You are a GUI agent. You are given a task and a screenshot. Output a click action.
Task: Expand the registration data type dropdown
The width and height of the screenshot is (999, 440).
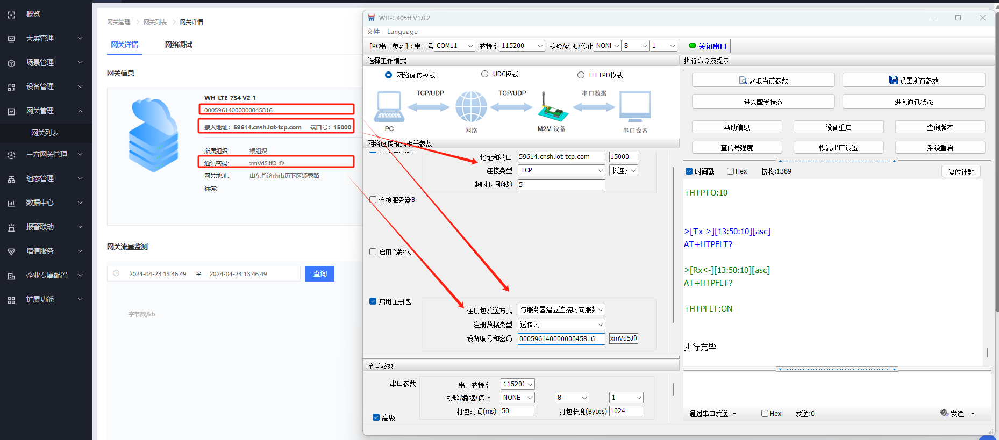tap(561, 324)
